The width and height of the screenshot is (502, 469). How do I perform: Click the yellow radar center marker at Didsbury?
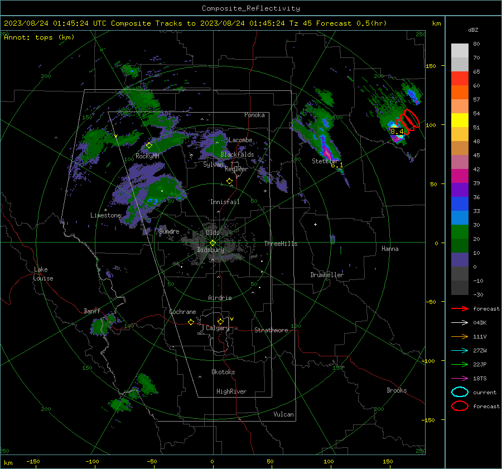point(213,243)
